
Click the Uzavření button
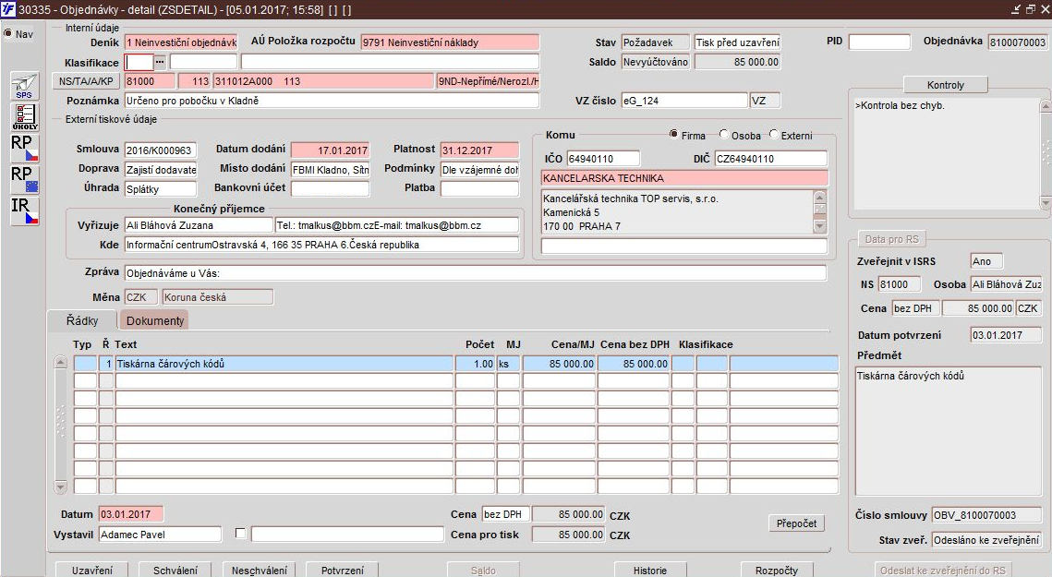(92, 571)
